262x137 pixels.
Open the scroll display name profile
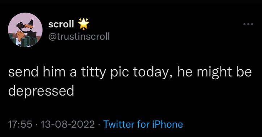(x=61, y=25)
